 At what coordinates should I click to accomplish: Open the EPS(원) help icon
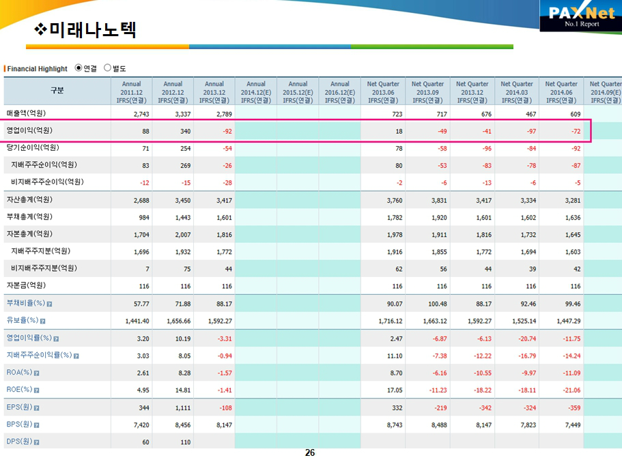coord(36,408)
